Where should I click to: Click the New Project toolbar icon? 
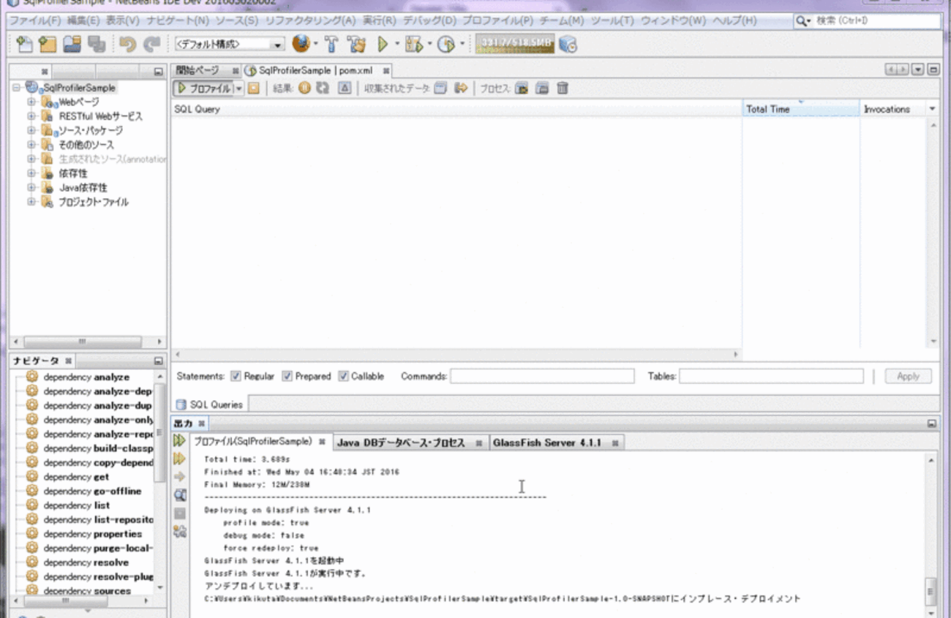(x=47, y=45)
